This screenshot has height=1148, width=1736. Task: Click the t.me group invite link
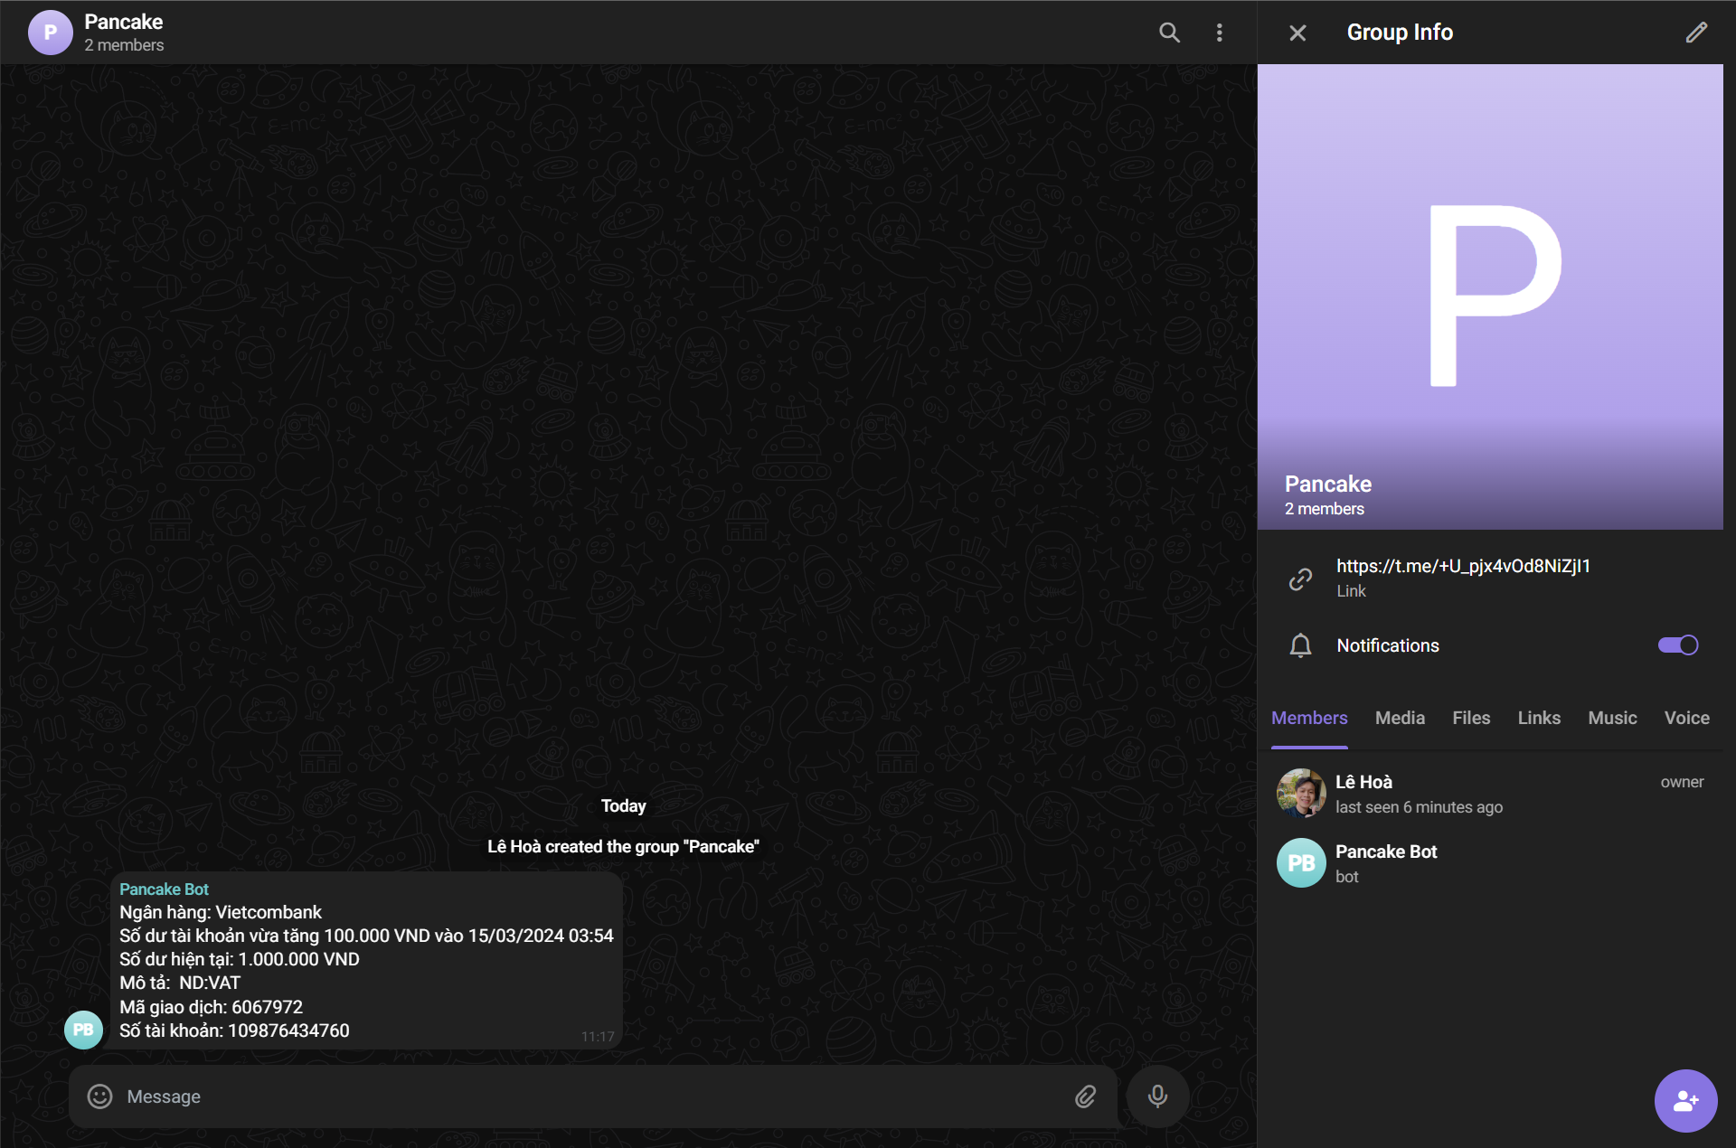coord(1463,566)
